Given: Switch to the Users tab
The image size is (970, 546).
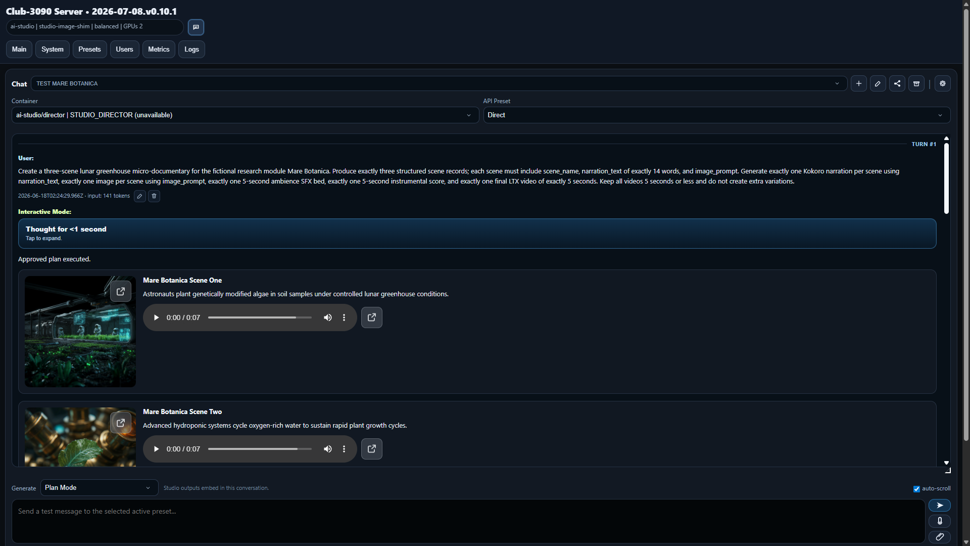Looking at the screenshot, I should pyautogui.click(x=124, y=50).
